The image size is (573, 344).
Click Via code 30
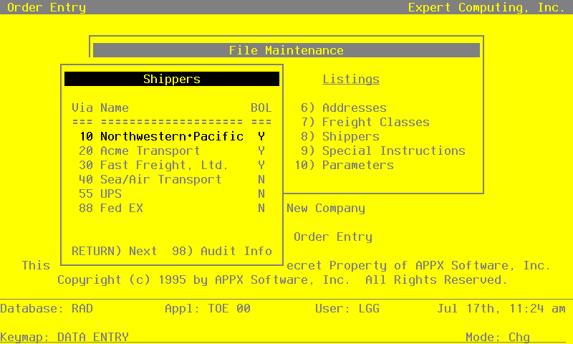(x=86, y=166)
